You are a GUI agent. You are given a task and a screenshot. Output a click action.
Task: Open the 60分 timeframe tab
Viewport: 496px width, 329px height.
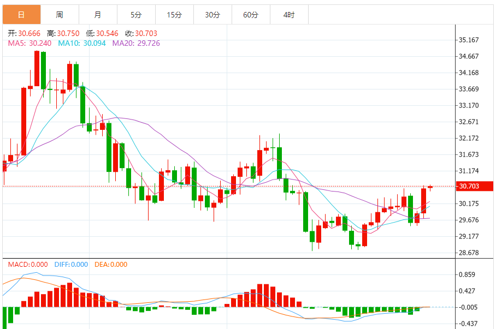click(251, 15)
